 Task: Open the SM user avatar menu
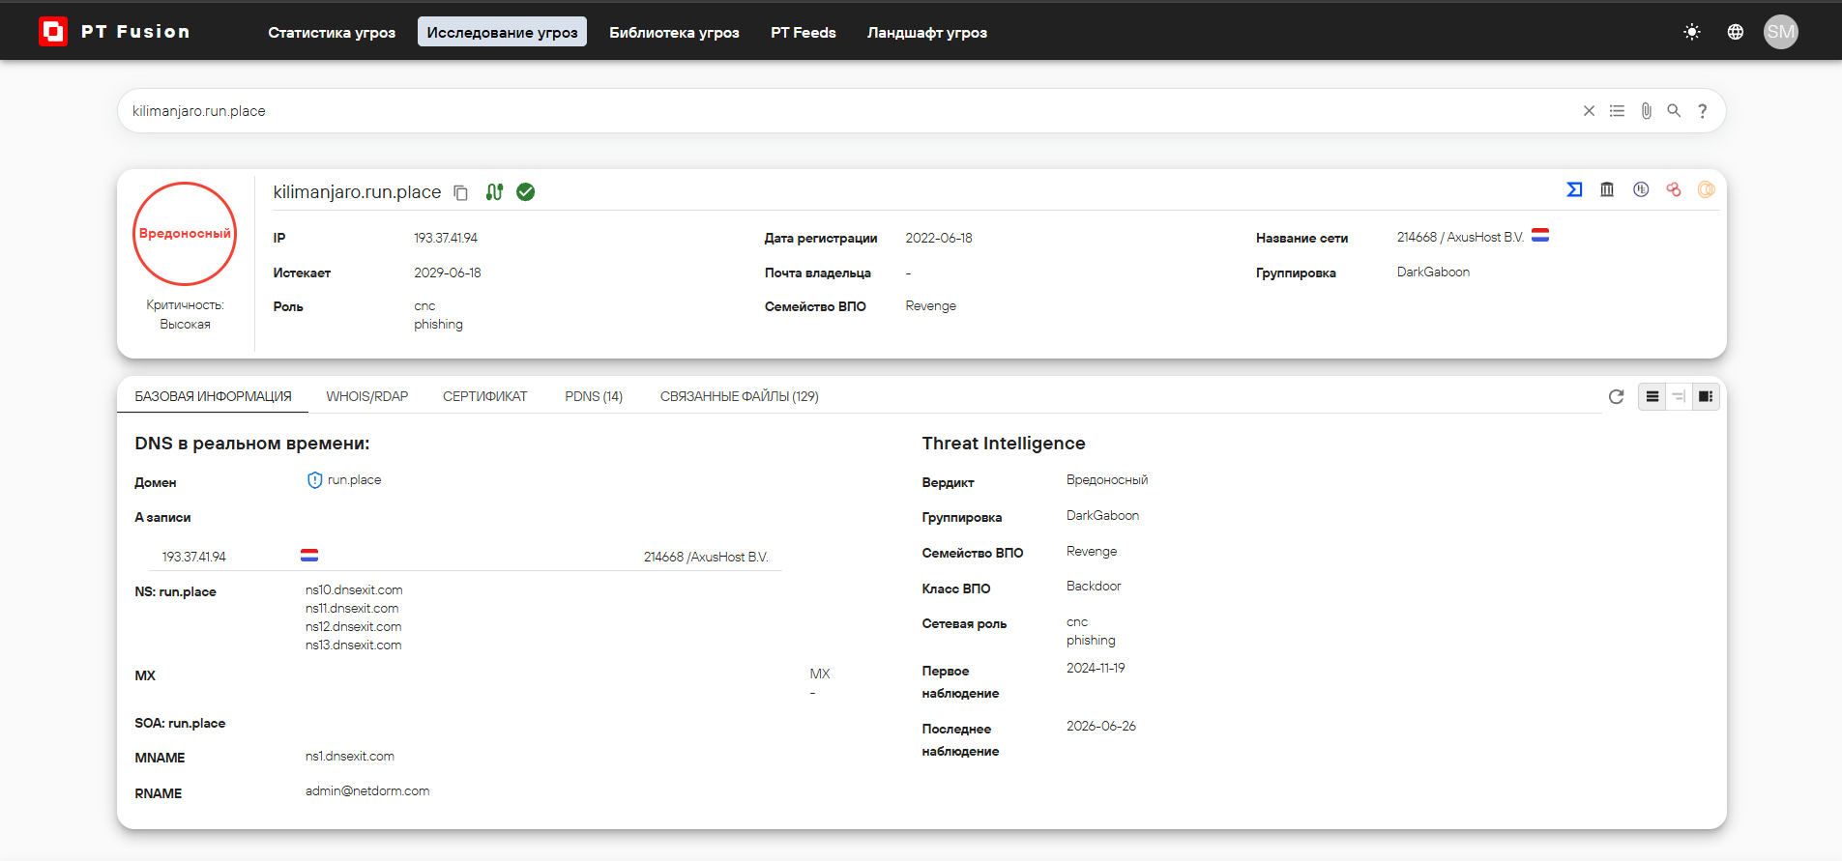(1781, 32)
